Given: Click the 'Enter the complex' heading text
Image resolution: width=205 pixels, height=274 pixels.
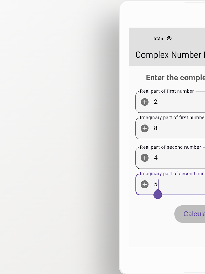Looking at the screenshot, I should (x=175, y=78).
